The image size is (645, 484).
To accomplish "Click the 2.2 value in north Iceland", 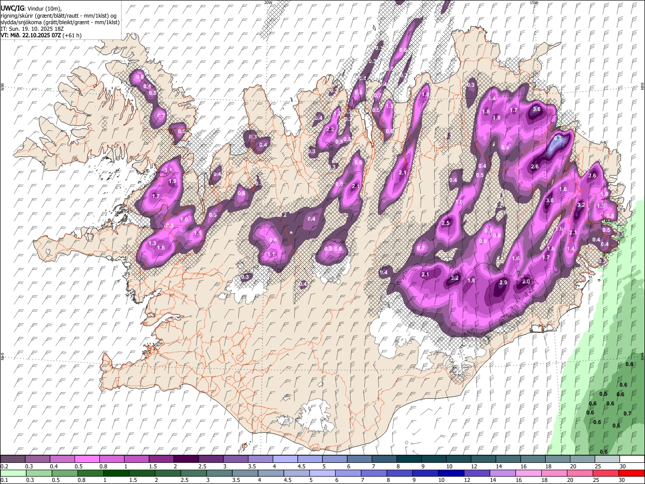I will click(x=331, y=130).
